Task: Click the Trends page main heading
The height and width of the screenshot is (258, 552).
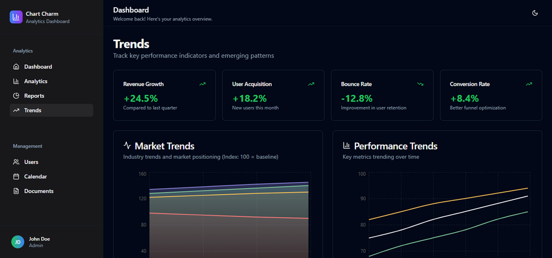Action: click(131, 44)
